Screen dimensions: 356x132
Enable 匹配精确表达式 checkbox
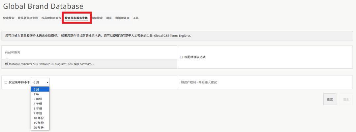pos(181,57)
